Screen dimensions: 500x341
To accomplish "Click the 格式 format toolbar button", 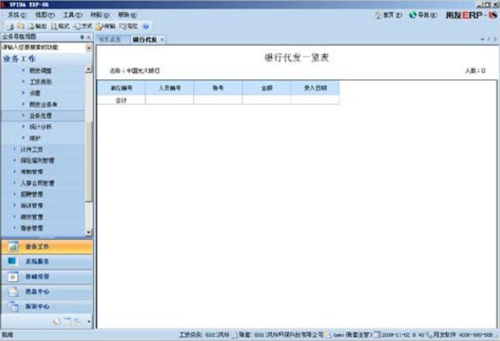I will click(x=60, y=26).
